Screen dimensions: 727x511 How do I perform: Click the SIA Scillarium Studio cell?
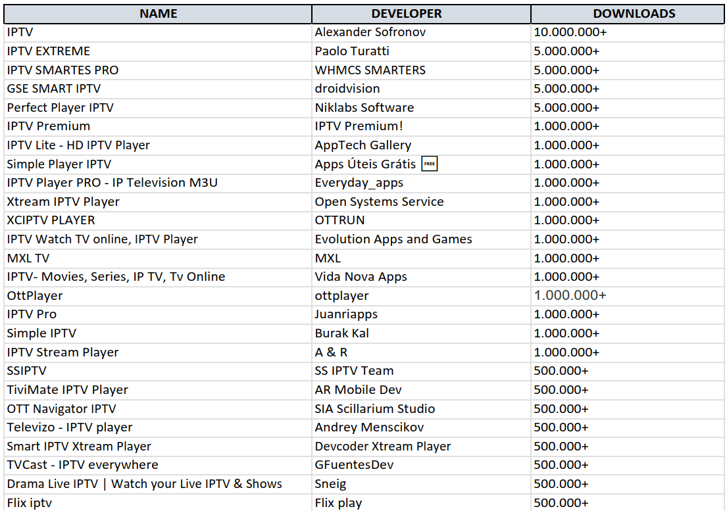point(375,409)
